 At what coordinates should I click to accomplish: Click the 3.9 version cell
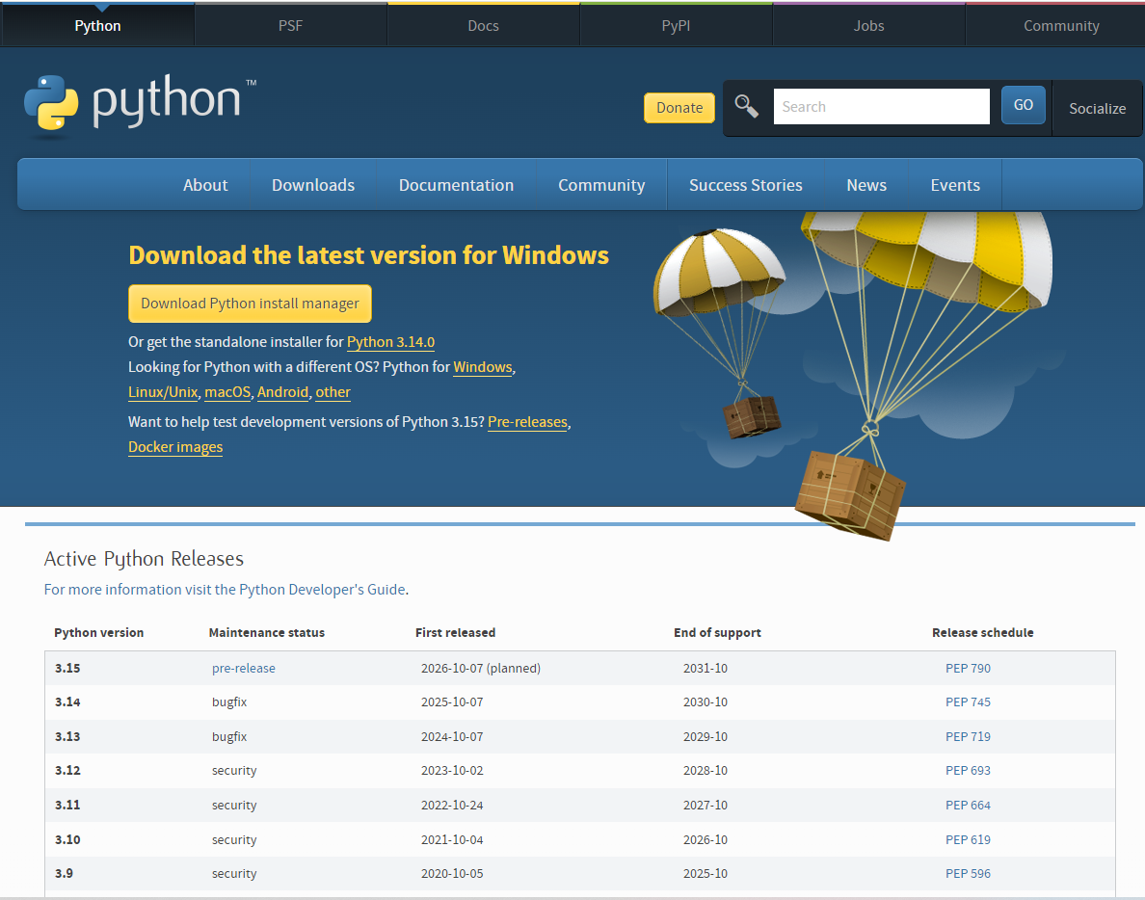(x=64, y=873)
